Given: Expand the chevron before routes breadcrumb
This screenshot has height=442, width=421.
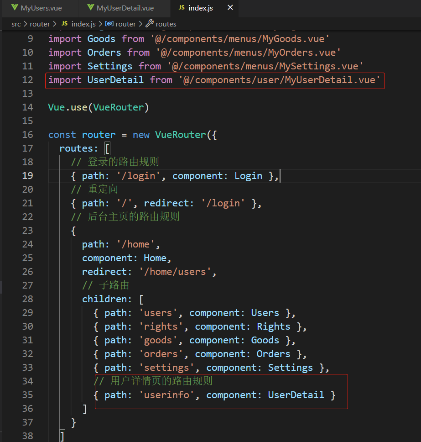Looking at the screenshot, I should [141, 24].
